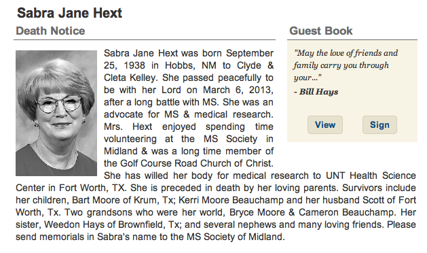Select the Sabra Jane Hext title heading
Image resolution: width=427 pixels, height=253 pixels.
coord(69,13)
